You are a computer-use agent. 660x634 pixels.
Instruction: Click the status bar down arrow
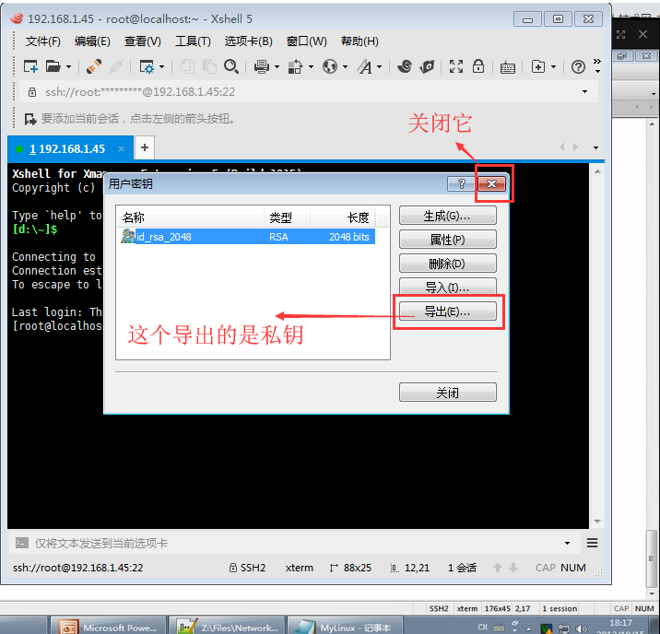pos(513,568)
